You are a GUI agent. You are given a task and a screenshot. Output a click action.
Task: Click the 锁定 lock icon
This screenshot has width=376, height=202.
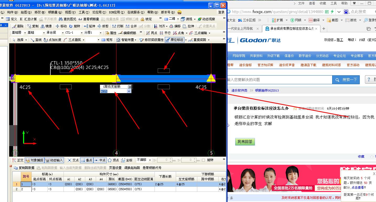coord(146,19)
